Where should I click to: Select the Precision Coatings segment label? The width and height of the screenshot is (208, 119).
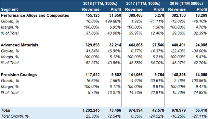(x=19, y=75)
